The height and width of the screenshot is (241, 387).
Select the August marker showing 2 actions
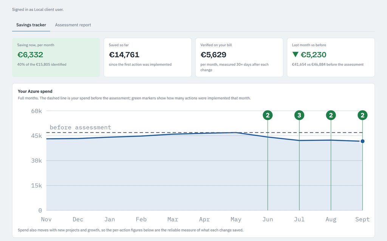click(331, 115)
